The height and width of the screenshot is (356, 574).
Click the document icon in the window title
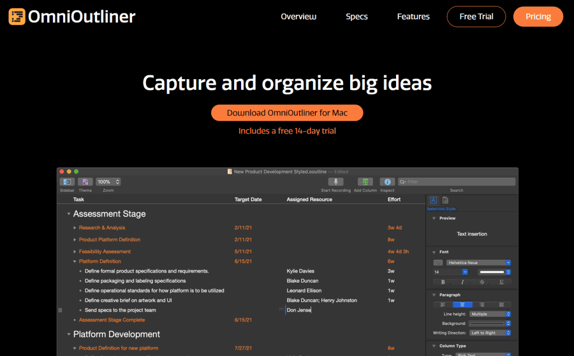[230, 172]
